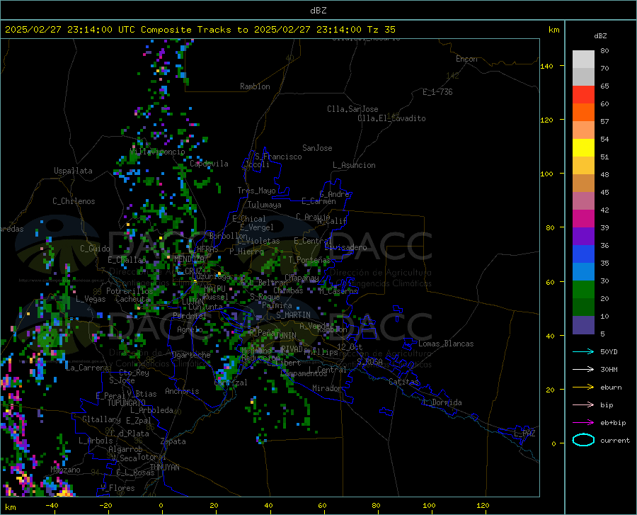Select the 65 dBZ red swatch
The height and width of the screenshot is (515, 637).
point(583,94)
